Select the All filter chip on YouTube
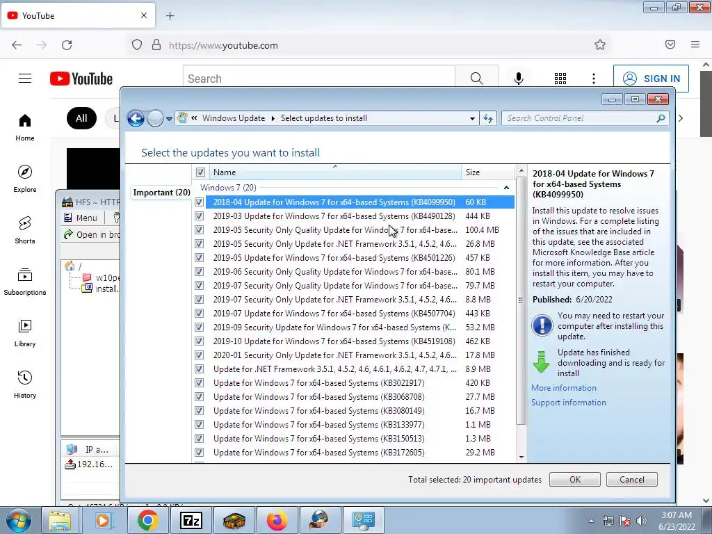Screen dimensions: 712x534 [x=81, y=118]
